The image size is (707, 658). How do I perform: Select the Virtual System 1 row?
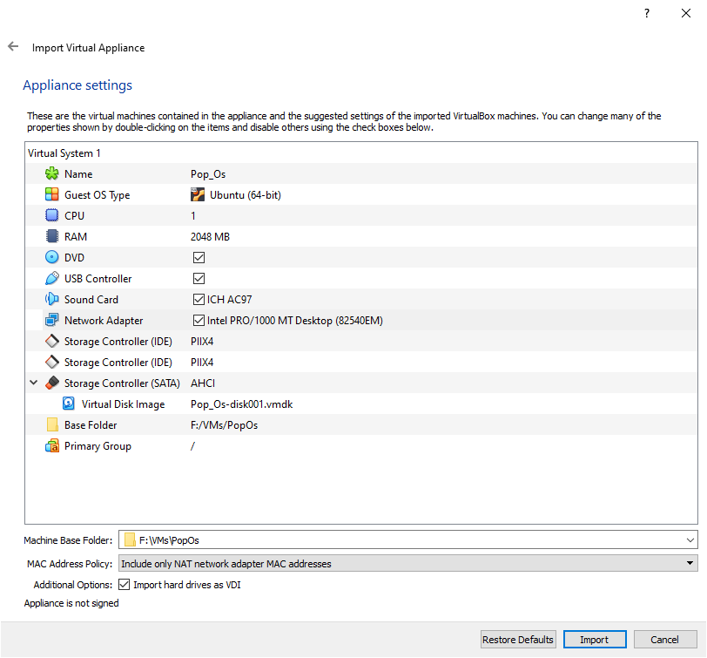[361, 153]
